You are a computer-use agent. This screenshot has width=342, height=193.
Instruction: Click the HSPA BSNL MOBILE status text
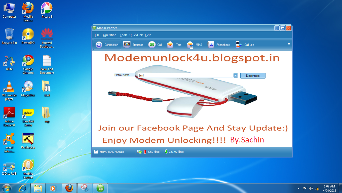112,152
